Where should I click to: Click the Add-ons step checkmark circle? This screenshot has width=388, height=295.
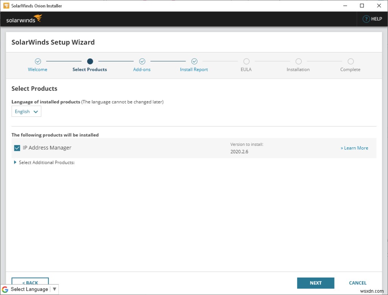coord(142,61)
